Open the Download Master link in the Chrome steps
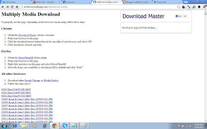This screenshot has height=129, width=207. (x=27, y=35)
